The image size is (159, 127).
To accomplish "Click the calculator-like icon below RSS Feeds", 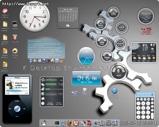I will [x=39, y=61].
